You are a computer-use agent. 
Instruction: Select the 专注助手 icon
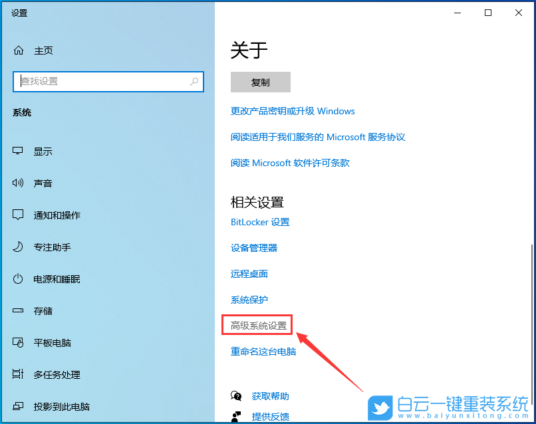[19, 247]
